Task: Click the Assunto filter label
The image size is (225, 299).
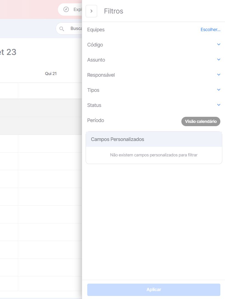Action: point(96,60)
